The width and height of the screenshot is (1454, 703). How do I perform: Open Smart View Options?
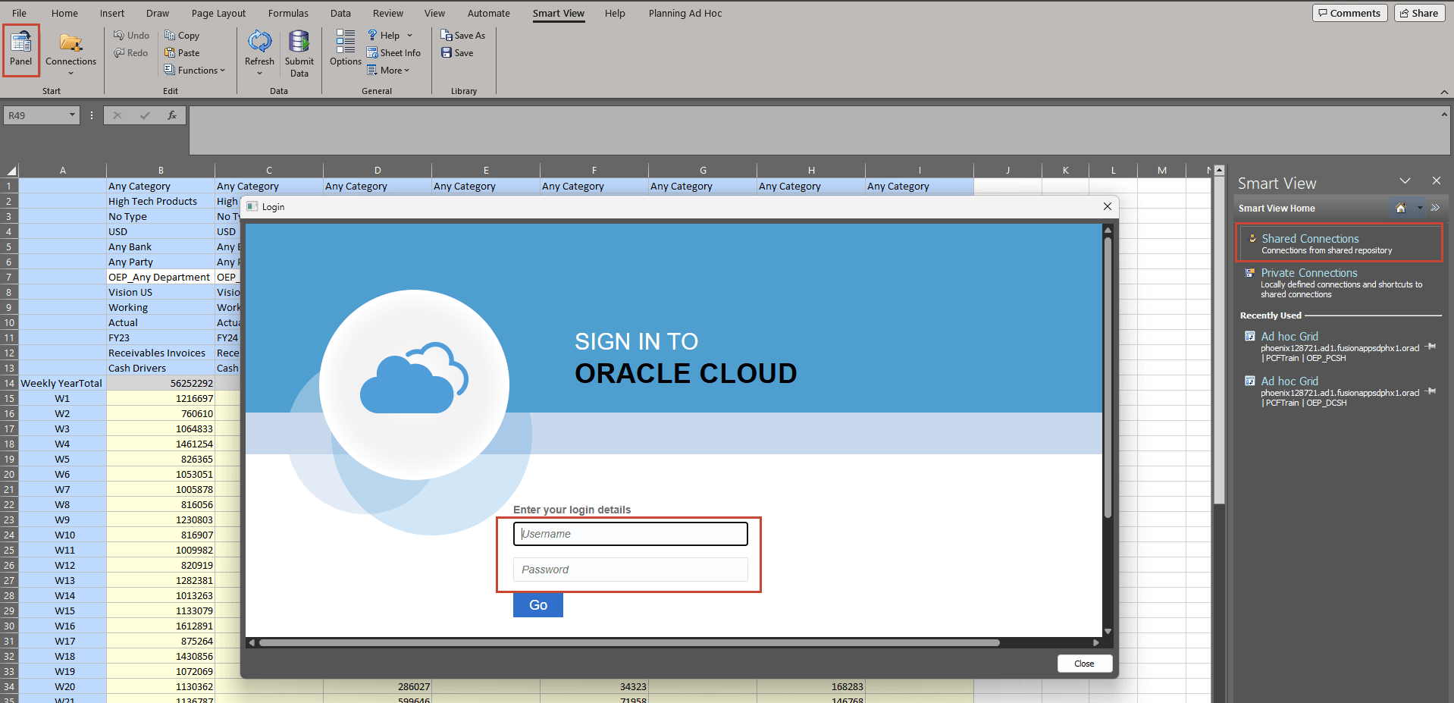pyautogui.click(x=346, y=49)
